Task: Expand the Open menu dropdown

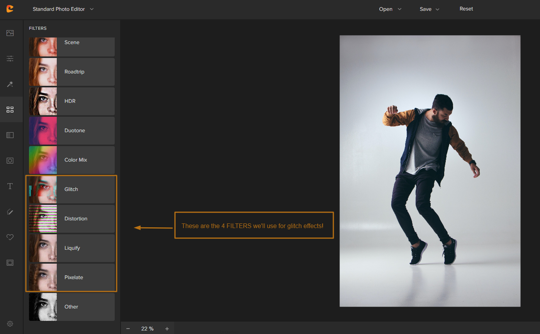Action: click(390, 9)
